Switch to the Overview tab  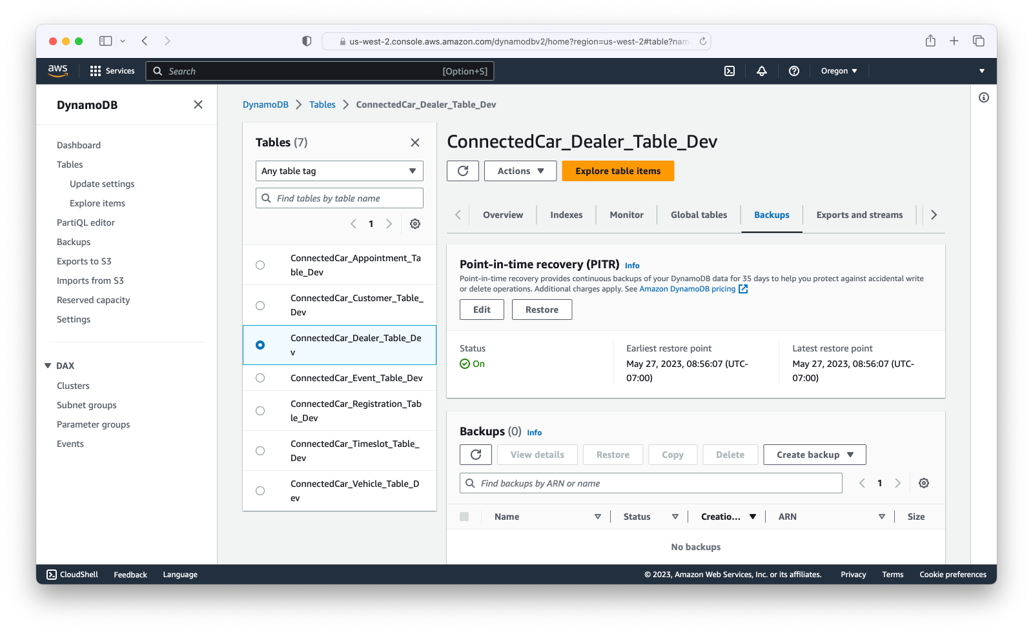pos(503,215)
